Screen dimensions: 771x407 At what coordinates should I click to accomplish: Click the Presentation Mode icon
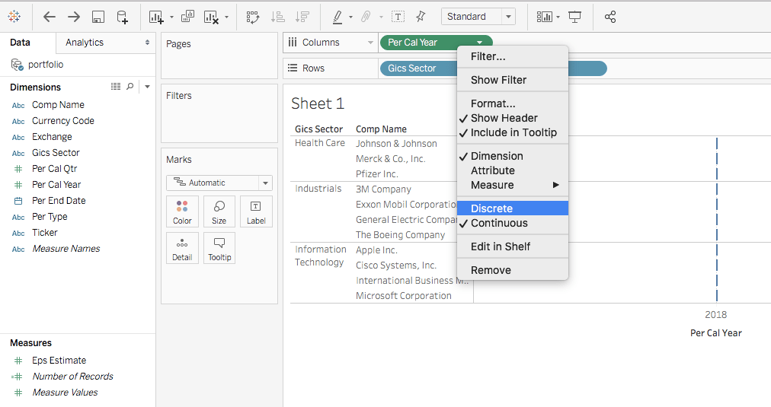575,17
